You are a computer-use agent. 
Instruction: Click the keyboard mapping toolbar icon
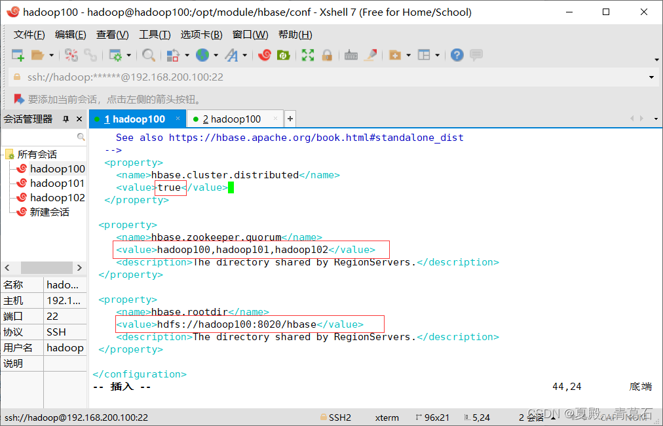coord(351,55)
